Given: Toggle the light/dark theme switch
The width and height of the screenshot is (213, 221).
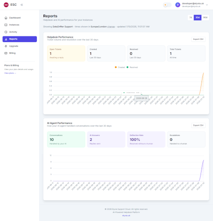Looking at the screenshot, I should [167, 5].
